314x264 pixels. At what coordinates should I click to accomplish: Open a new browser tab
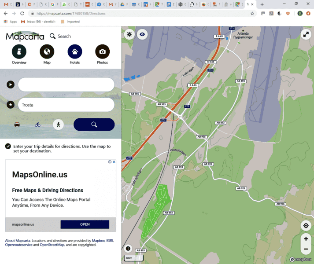(262, 4)
